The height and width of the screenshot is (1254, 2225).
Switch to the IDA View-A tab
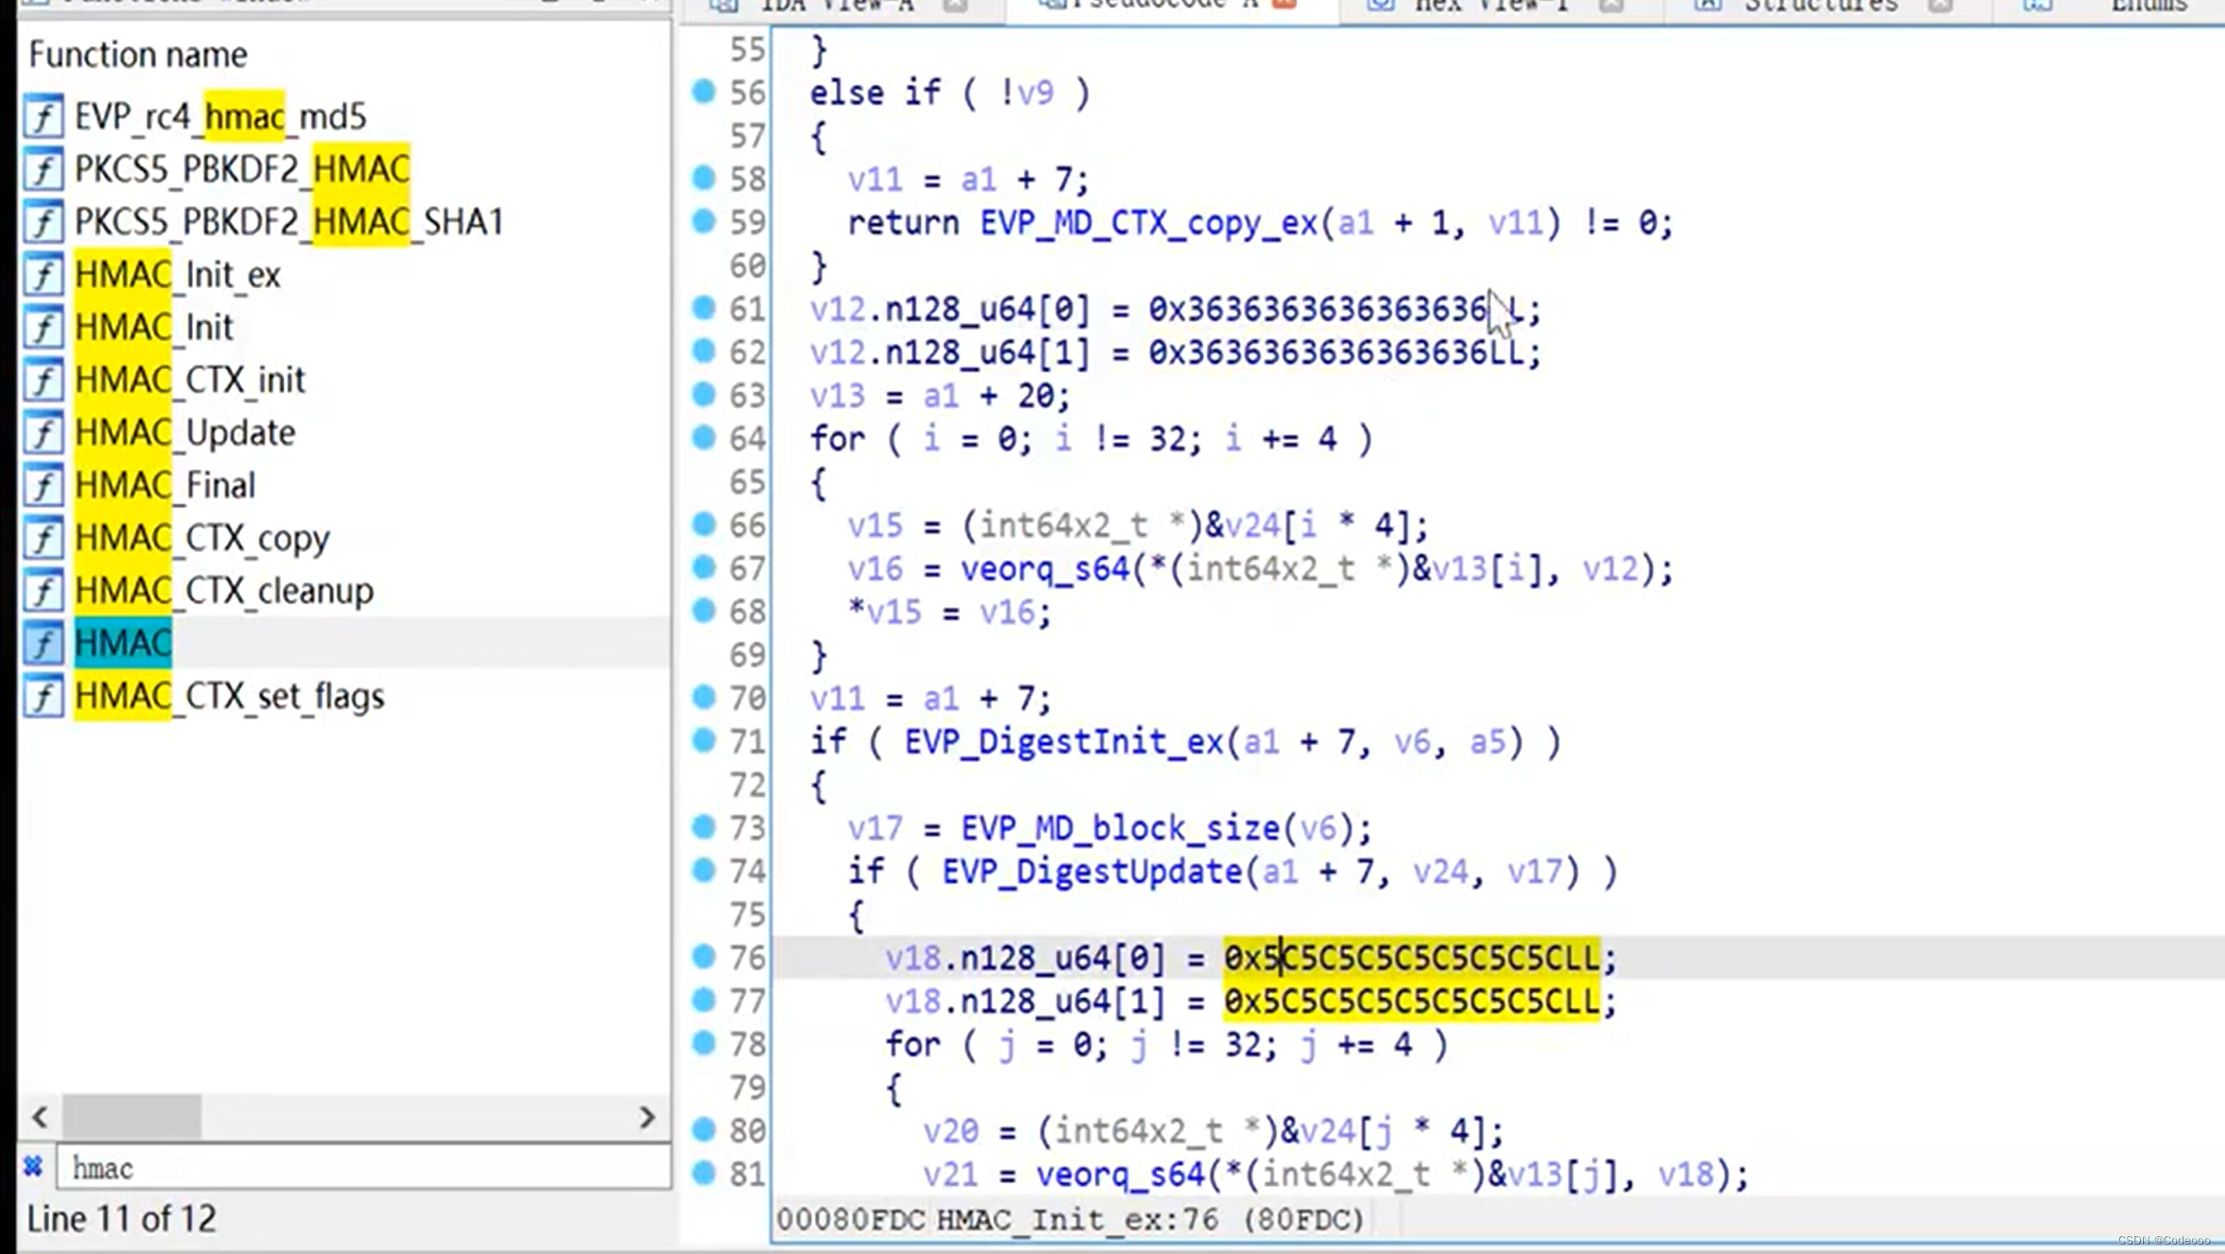pos(843,6)
